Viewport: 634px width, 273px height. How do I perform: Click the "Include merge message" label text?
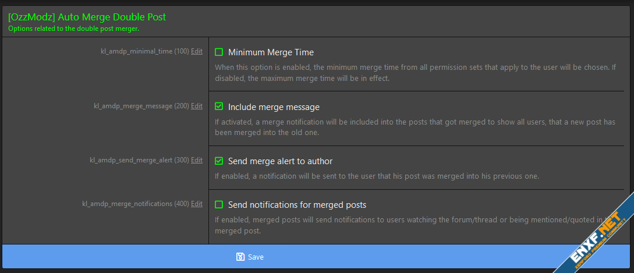[x=274, y=107]
